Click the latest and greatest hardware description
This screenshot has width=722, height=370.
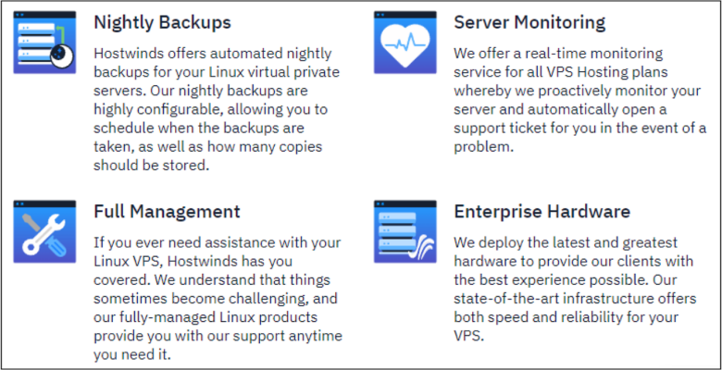click(575, 289)
